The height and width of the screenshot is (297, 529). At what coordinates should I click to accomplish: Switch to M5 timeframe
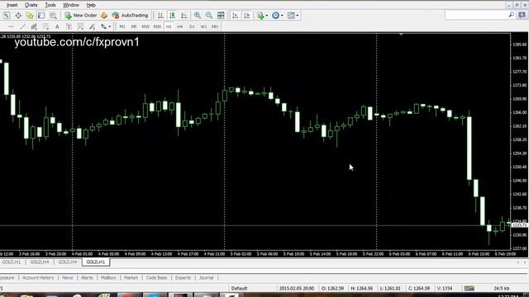pos(134,26)
